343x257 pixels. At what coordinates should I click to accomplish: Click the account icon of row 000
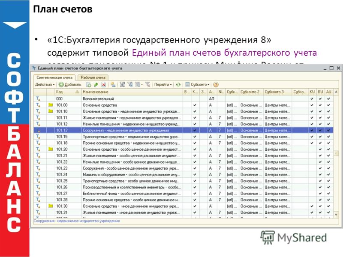38,99
